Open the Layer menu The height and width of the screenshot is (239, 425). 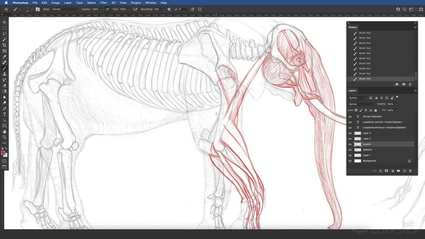click(x=68, y=3)
